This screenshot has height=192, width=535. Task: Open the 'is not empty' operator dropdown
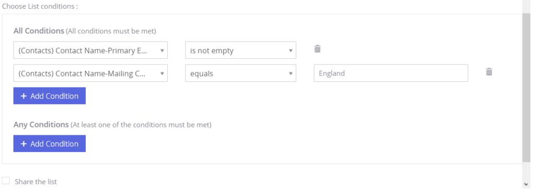tap(240, 50)
